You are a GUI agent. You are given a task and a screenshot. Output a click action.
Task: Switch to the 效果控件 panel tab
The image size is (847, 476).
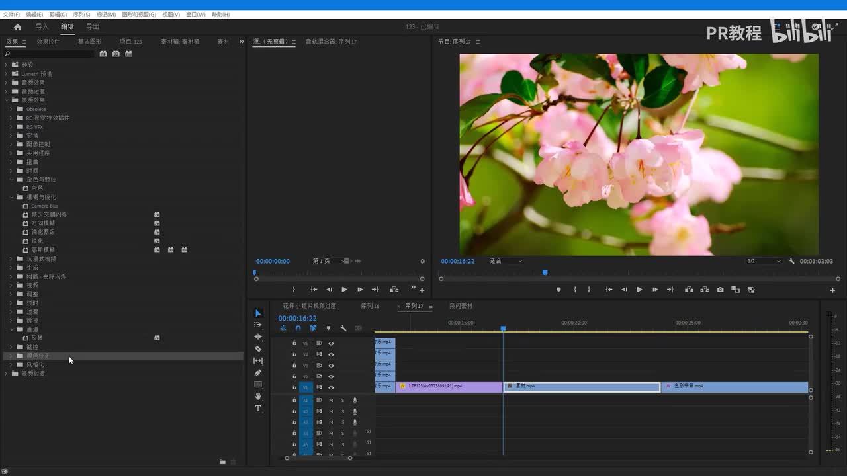click(x=48, y=42)
